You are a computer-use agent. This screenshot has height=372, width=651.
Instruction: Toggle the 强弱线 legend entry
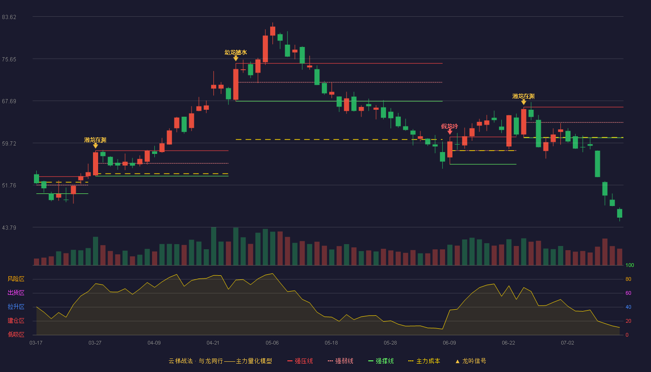pyautogui.click(x=340, y=361)
